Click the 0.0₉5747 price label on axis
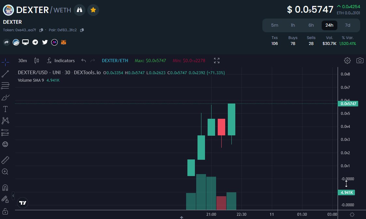Image resolution: width=366 pixels, height=219 pixels. (x=348, y=104)
